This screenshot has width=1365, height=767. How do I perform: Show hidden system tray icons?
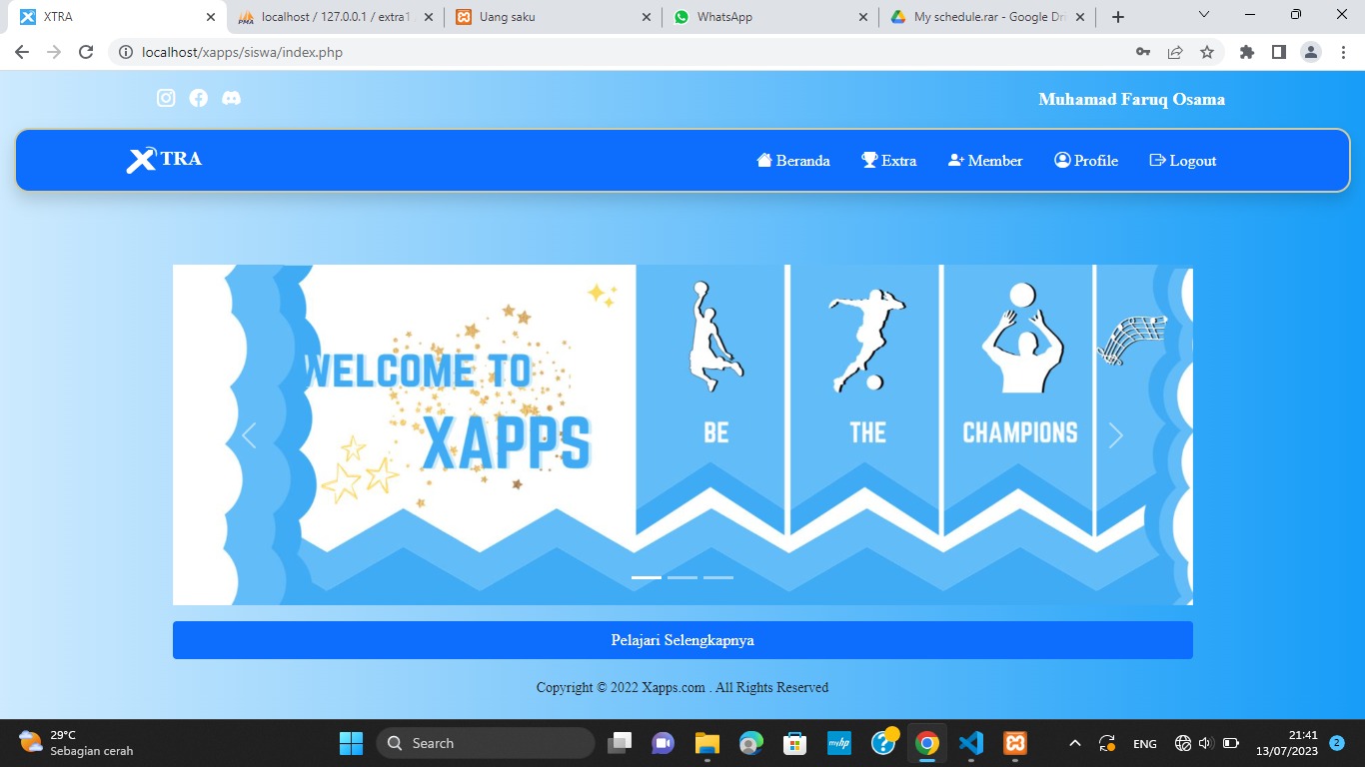[1075, 743]
